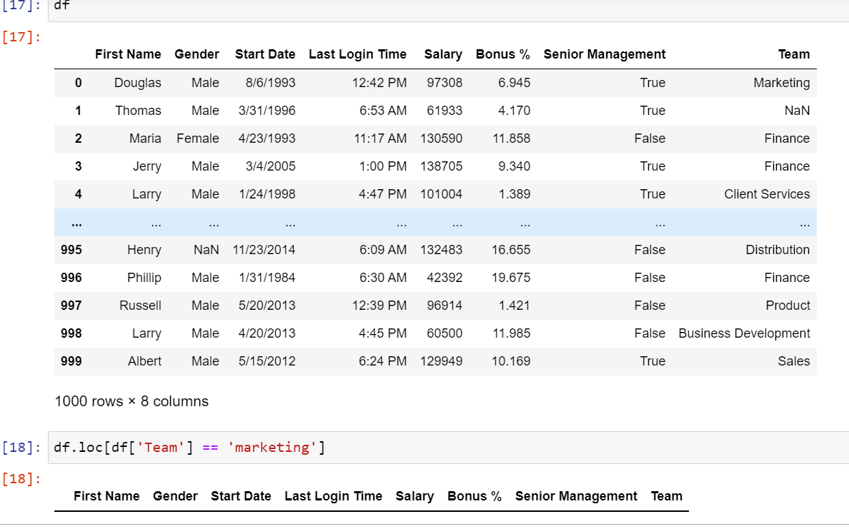Click the text 1000 rows × 8 columns
The width and height of the screenshot is (849, 529).
coord(131,401)
